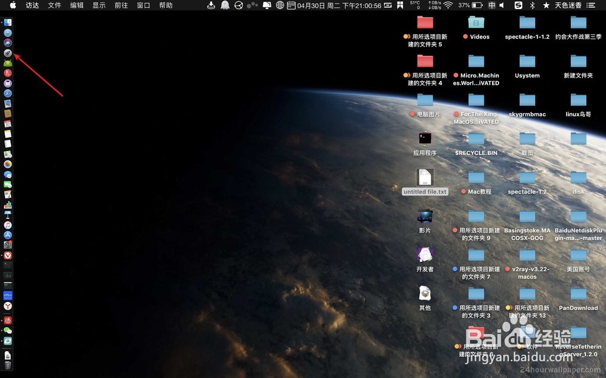Click the 中 input method indicator
The image size is (606, 378).
click(x=491, y=5)
